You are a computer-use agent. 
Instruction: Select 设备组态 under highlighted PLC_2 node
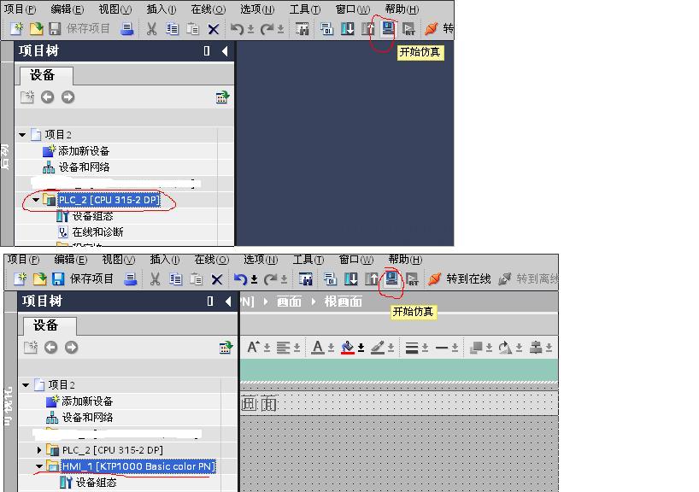pyautogui.click(x=93, y=216)
